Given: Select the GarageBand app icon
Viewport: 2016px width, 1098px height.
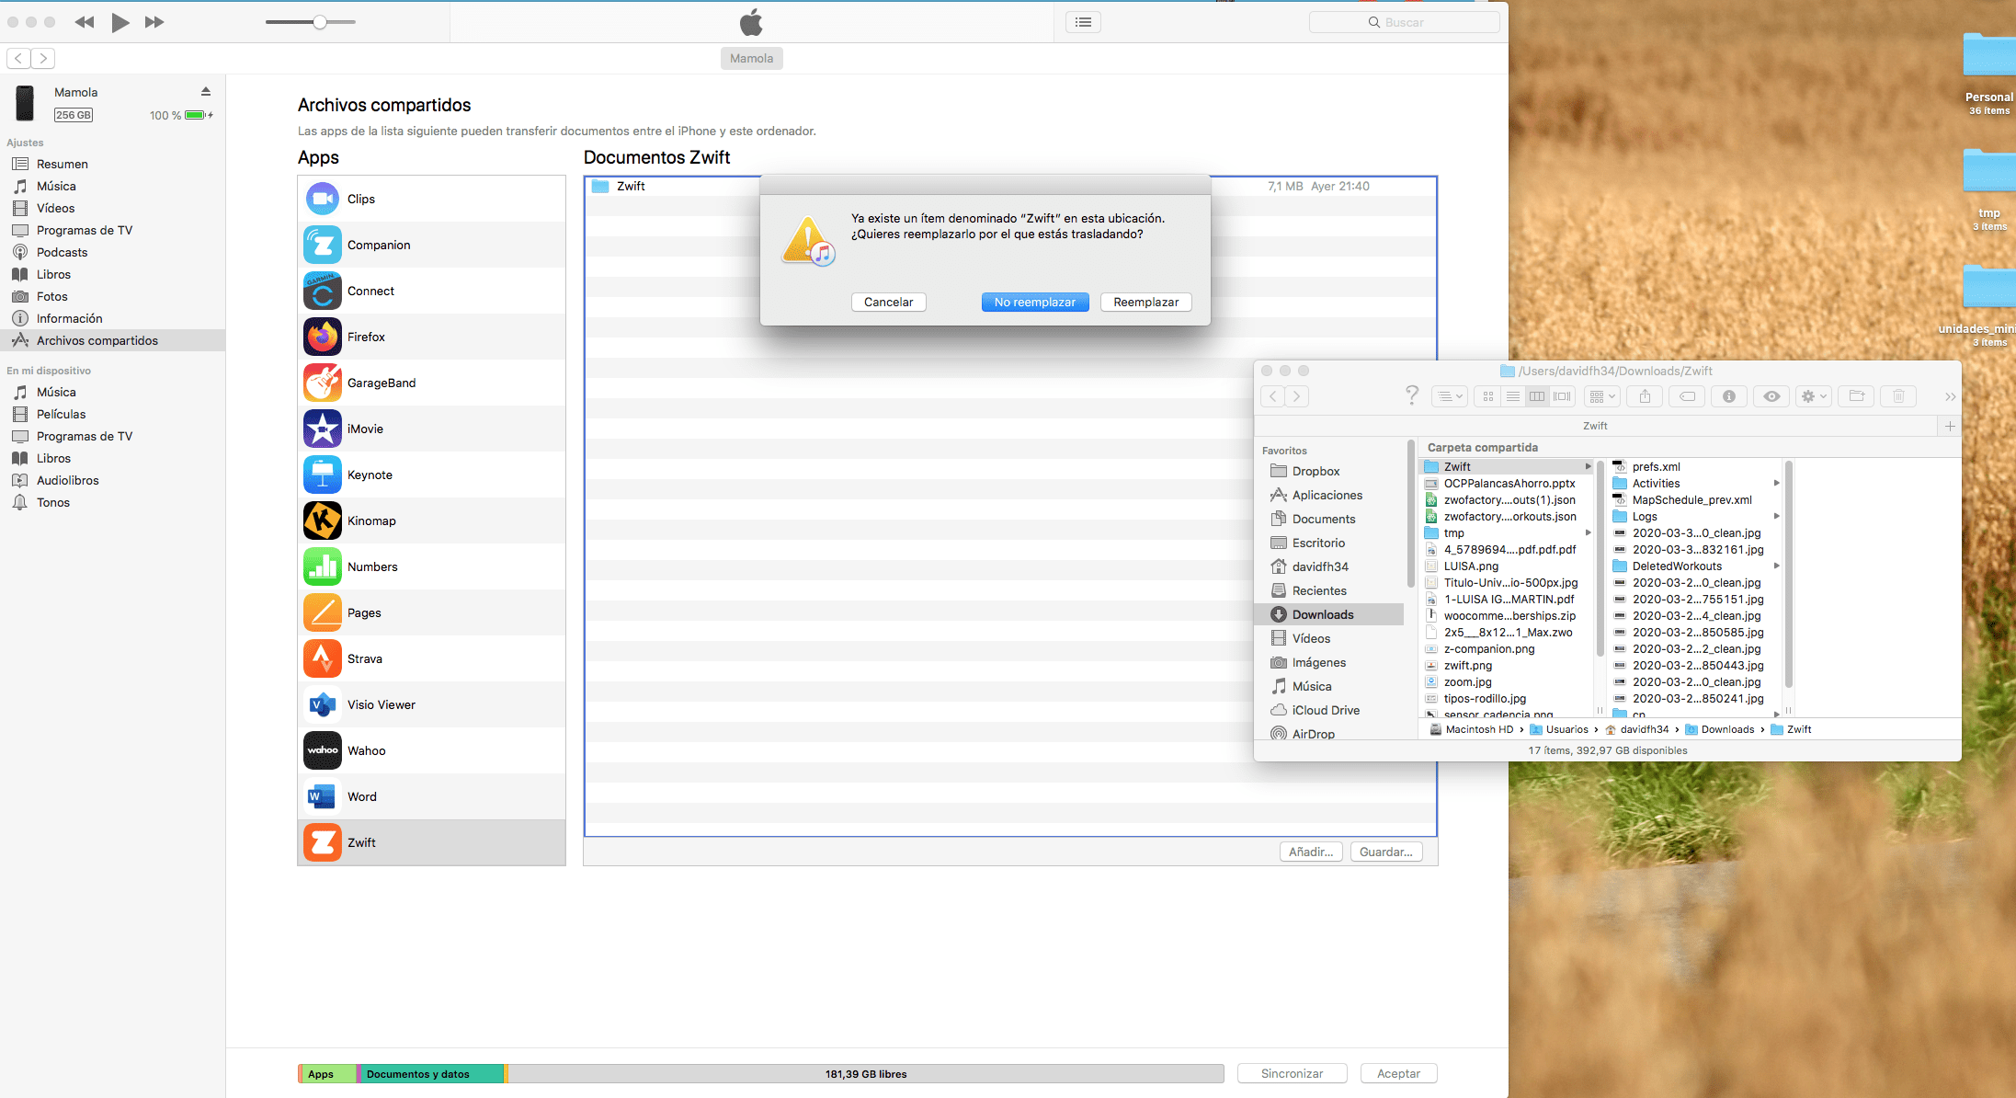Looking at the screenshot, I should (x=323, y=383).
